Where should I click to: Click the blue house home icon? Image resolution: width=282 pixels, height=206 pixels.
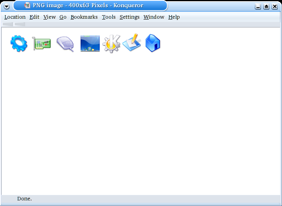pyautogui.click(x=153, y=43)
